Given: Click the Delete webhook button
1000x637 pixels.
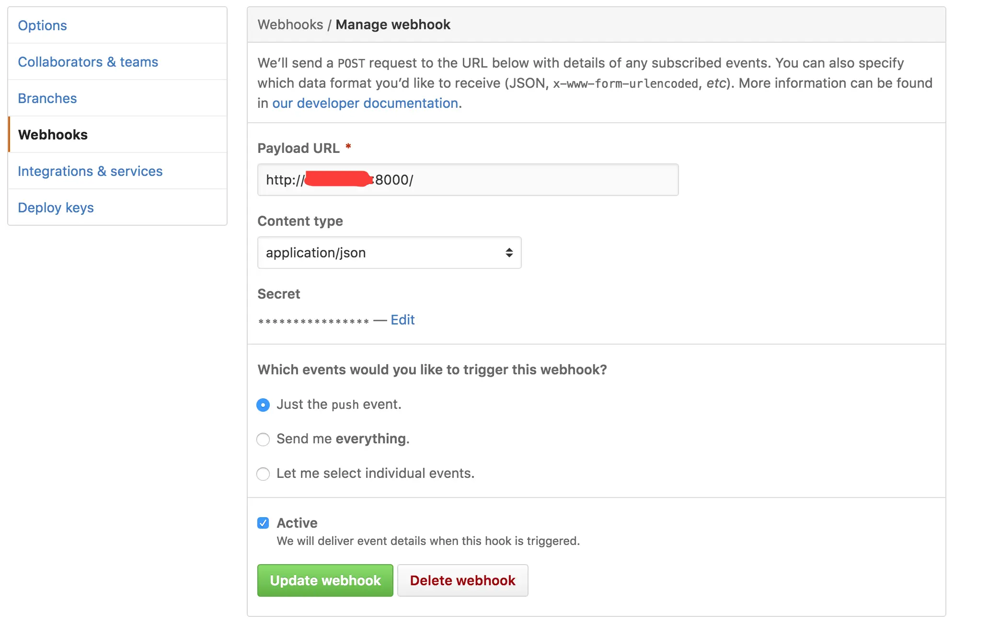Looking at the screenshot, I should 462,580.
